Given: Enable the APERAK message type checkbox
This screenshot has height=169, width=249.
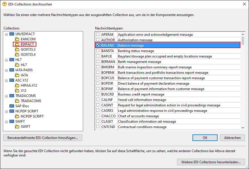Looking at the screenshot, I should click(x=98, y=34).
